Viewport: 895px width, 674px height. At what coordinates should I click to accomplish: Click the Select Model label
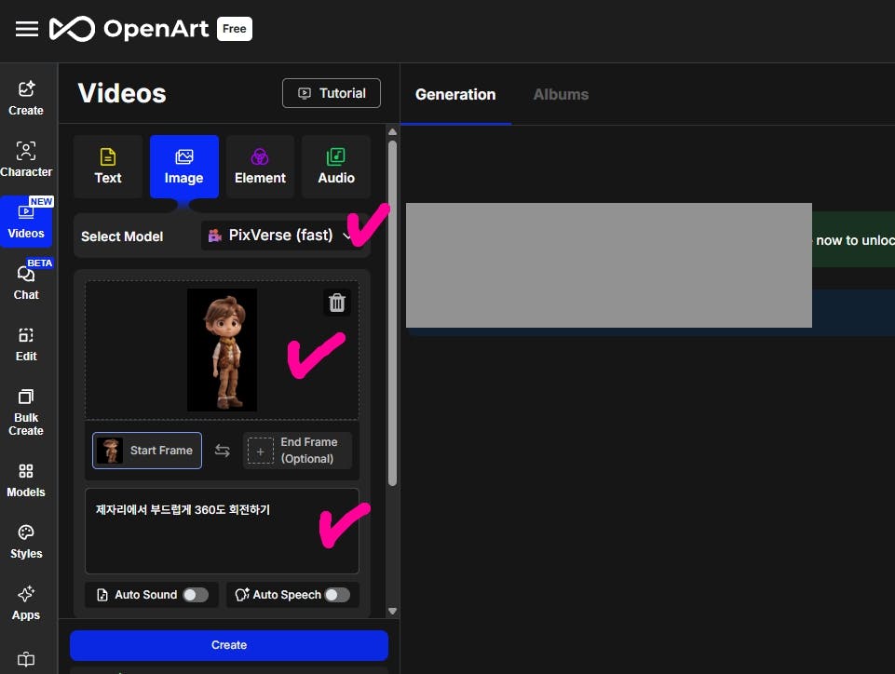tap(122, 236)
